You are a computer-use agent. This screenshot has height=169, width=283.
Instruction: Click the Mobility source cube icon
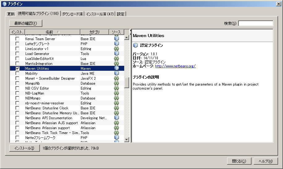pos(116,73)
